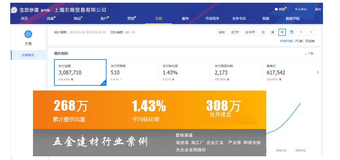
Task: Expand more metrics with right chevron
Action: 318,72
